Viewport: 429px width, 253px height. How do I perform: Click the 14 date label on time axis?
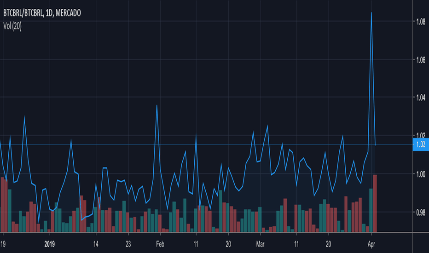(x=96, y=244)
